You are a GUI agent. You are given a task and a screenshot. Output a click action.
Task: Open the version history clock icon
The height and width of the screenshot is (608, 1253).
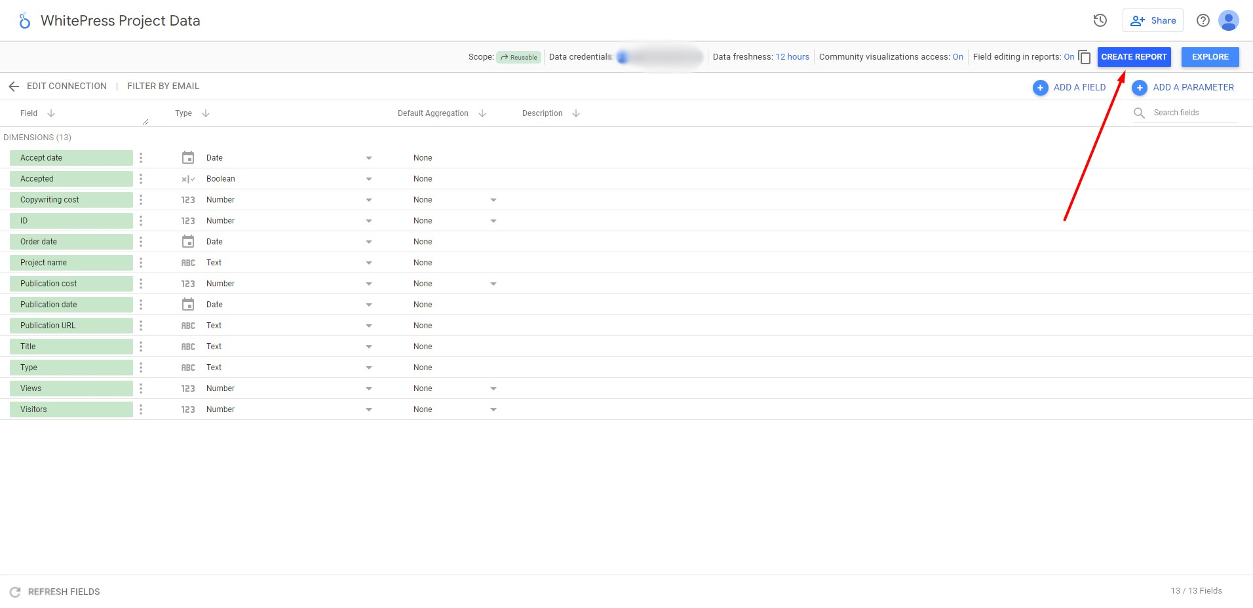[1100, 20]
